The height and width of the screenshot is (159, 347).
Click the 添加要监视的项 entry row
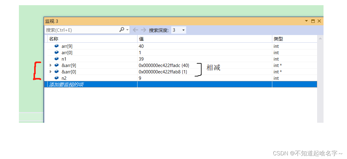click(181, 84)
